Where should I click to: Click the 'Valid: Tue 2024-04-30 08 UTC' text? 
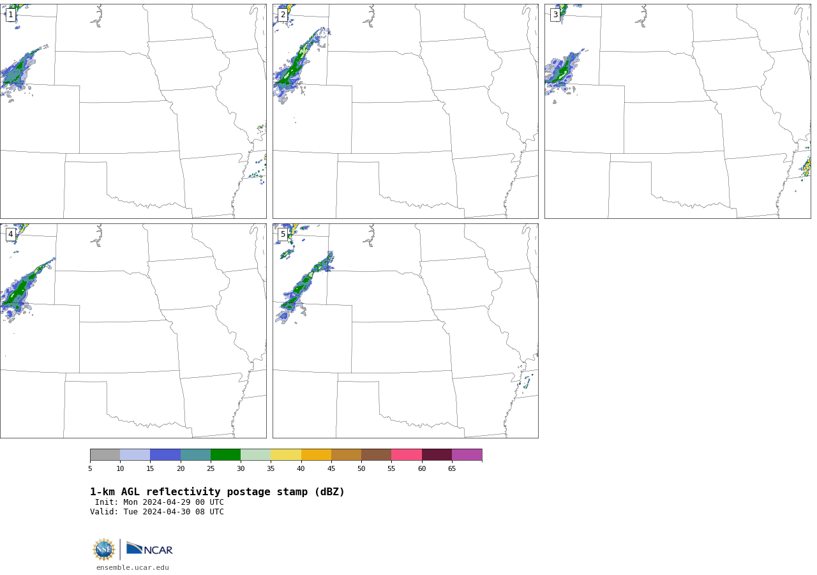coord(157,512)
